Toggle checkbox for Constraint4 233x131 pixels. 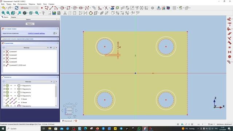click(x=4, y=62)
